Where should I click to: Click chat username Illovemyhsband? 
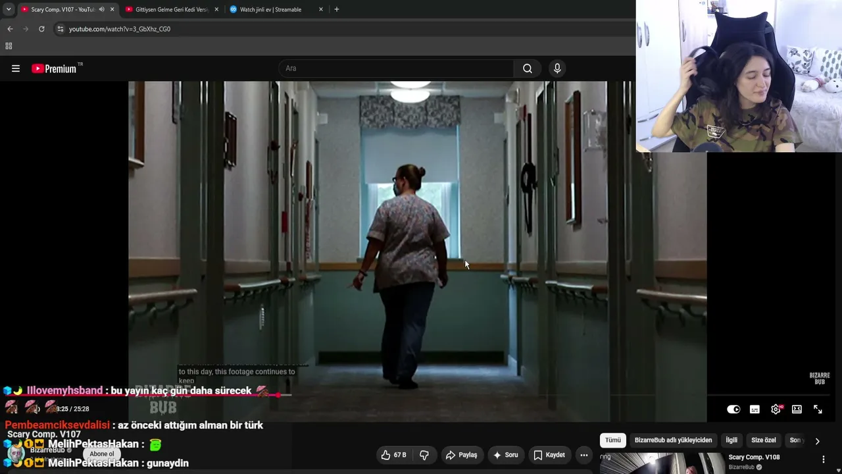coord(64,391)
